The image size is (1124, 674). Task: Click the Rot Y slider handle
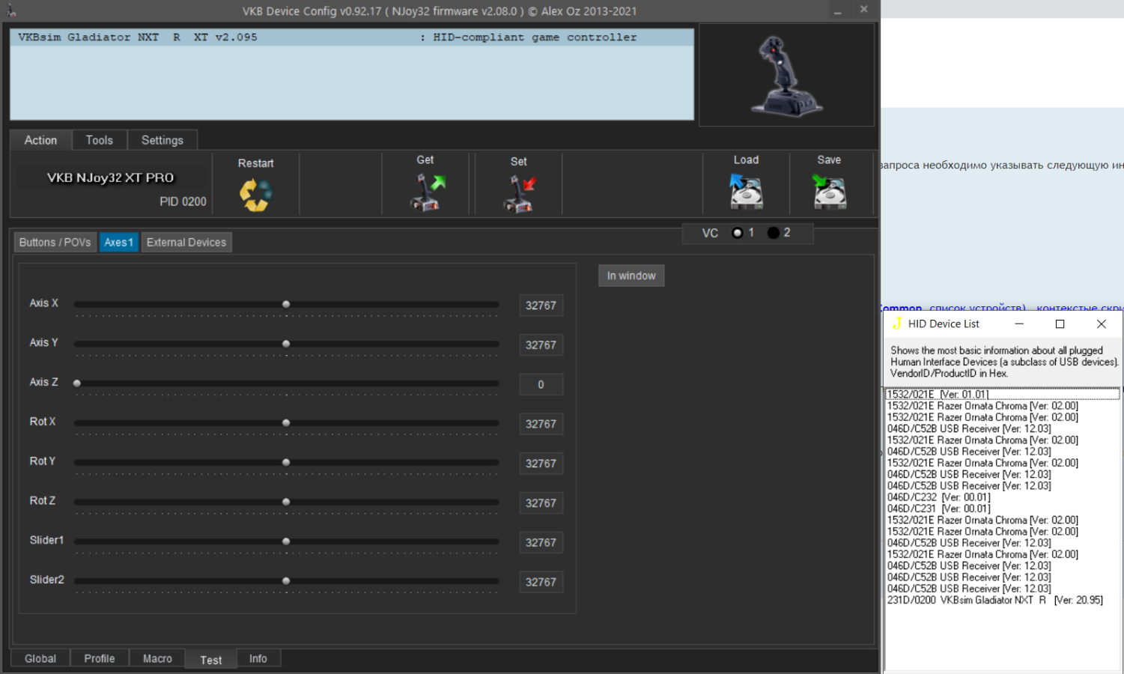(286, 463)
